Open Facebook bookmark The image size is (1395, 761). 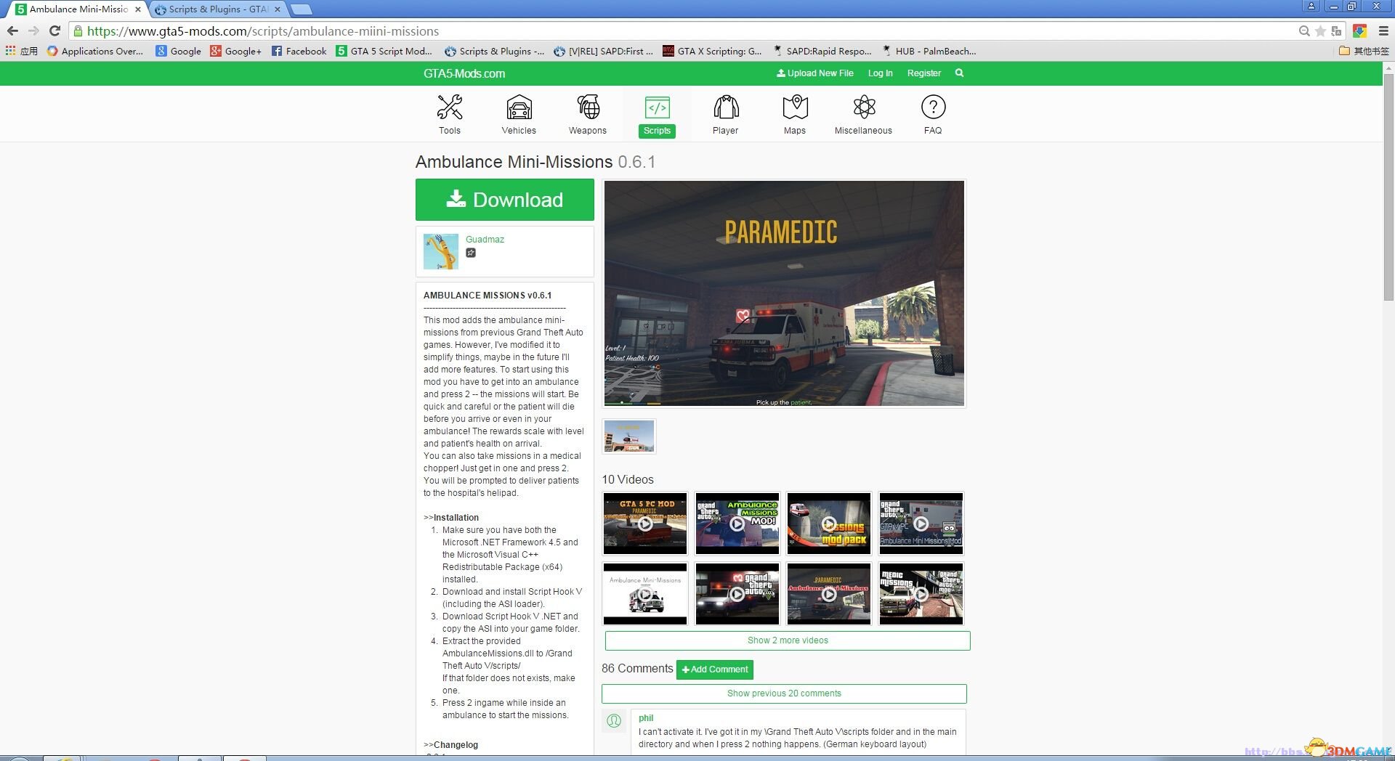(x=299, y=51)
